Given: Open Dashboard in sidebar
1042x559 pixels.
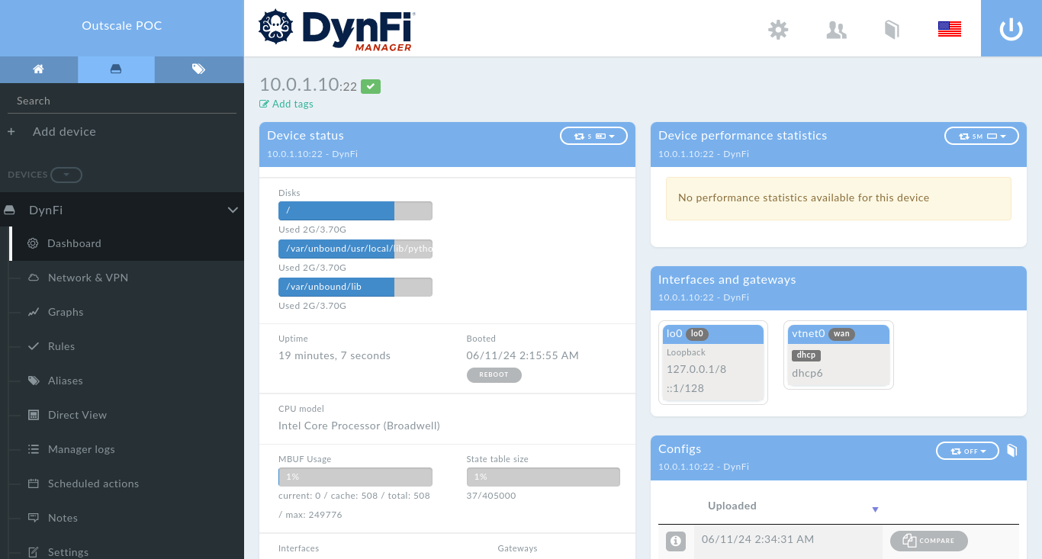Looking at the screenshot, I should tap(74, 243).
